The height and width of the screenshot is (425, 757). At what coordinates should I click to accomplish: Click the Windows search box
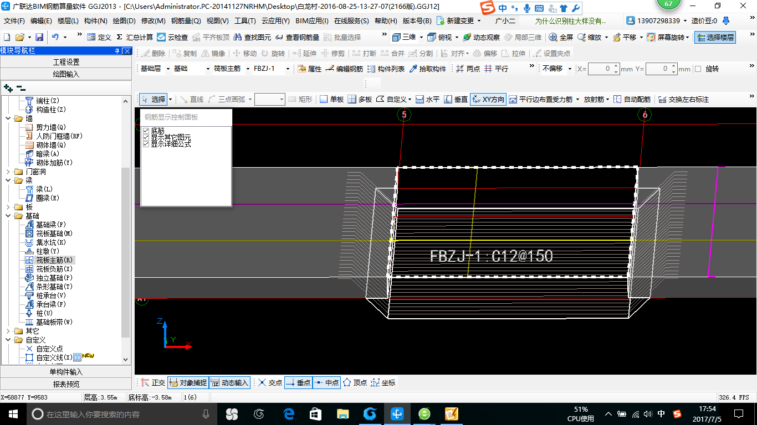point(121,414)
